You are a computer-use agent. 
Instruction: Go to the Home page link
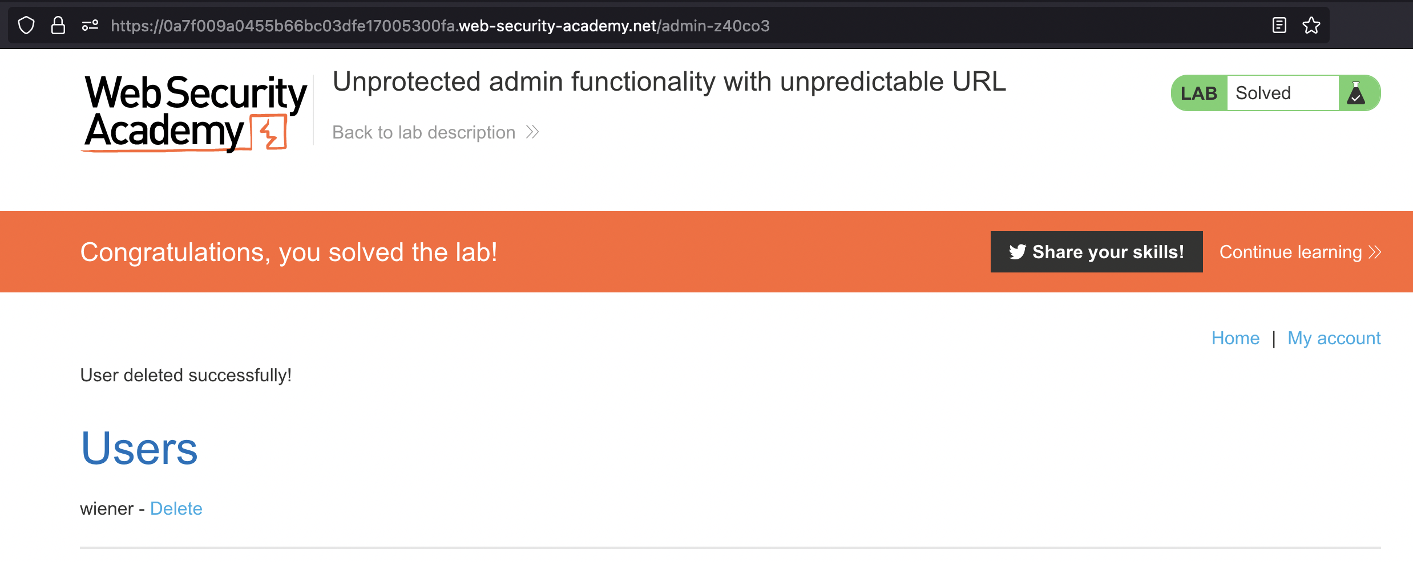coord(1235,338)
